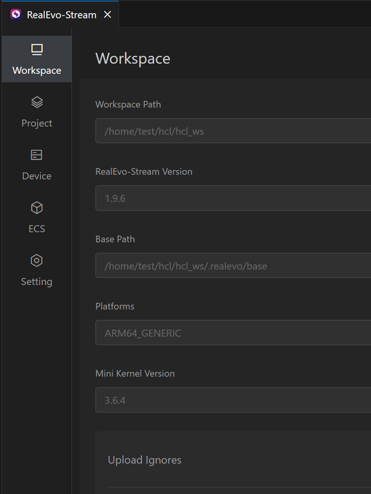Click the Workspace Path field
Viewport: 371px width, 494px height.
tap(233, 131)
